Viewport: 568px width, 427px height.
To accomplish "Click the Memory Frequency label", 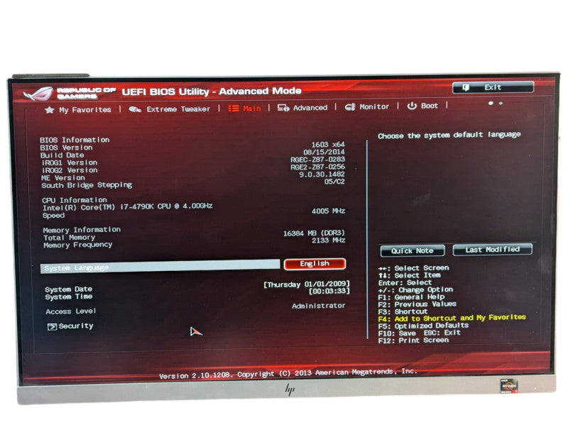I will pyautogui.click(x=78, y=245).
